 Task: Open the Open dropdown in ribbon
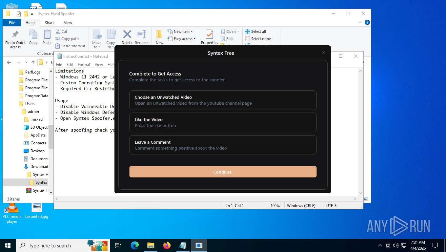click(230, 31)
